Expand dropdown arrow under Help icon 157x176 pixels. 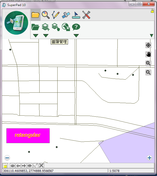tap(76, 36)
